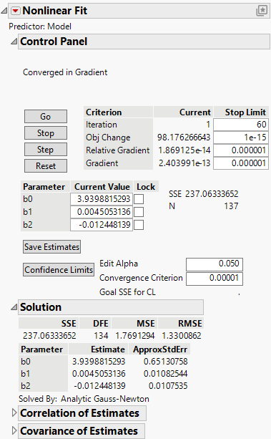Image resolution: width=271 pixels, height=439 pixels.
Task: Click the Step button
Action: [x=46, y=150]
